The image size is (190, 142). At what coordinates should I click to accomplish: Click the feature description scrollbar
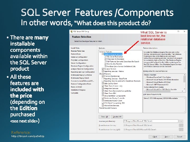point(185,60)
